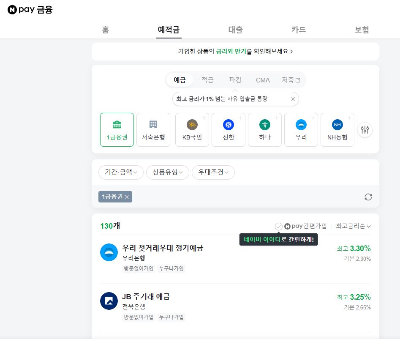Add KB국민 bank filter
The height and width of the screenshot is (339, 400).
(x=192, y=130)
